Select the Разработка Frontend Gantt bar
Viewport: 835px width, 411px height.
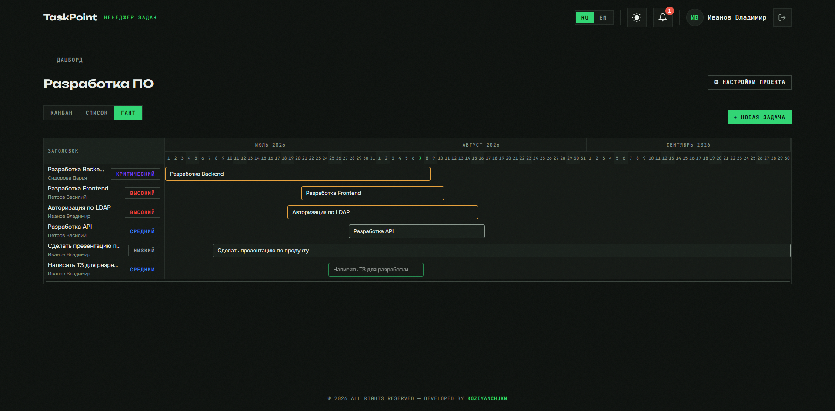pos(373,193)
